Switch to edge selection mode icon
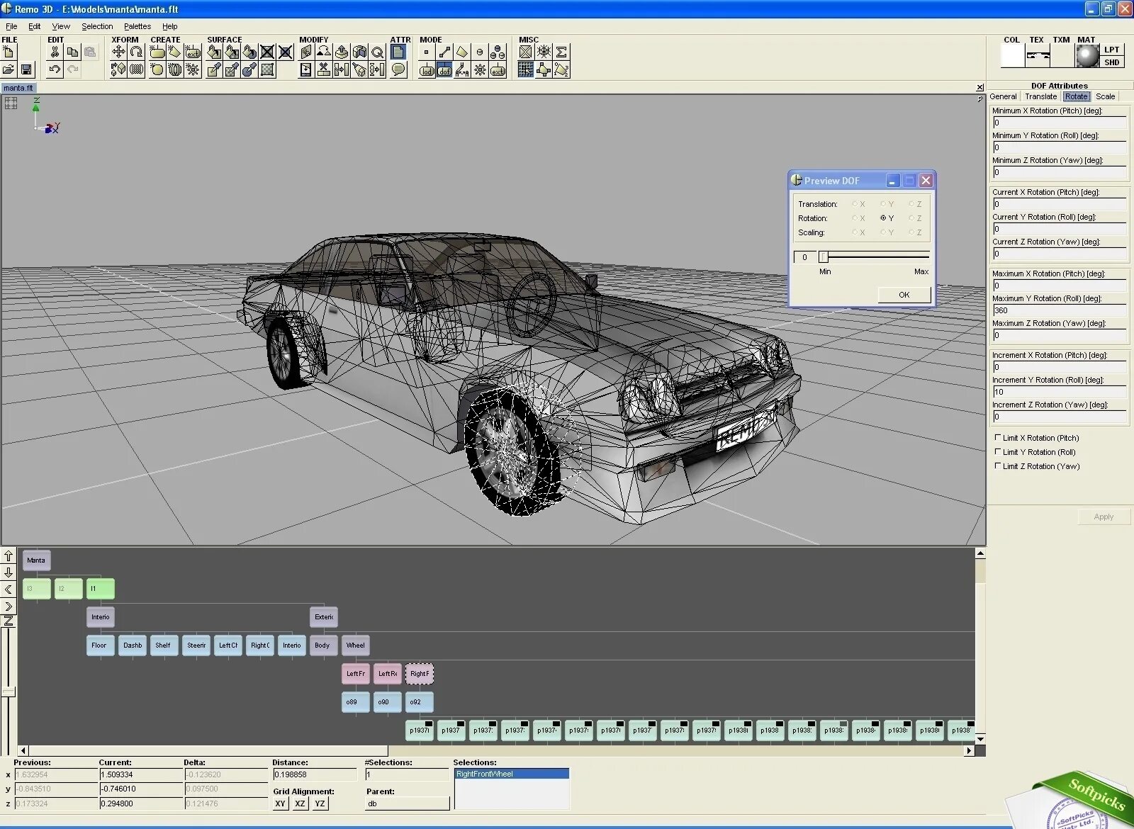The image size is (1134, 829). click(444, 52)
